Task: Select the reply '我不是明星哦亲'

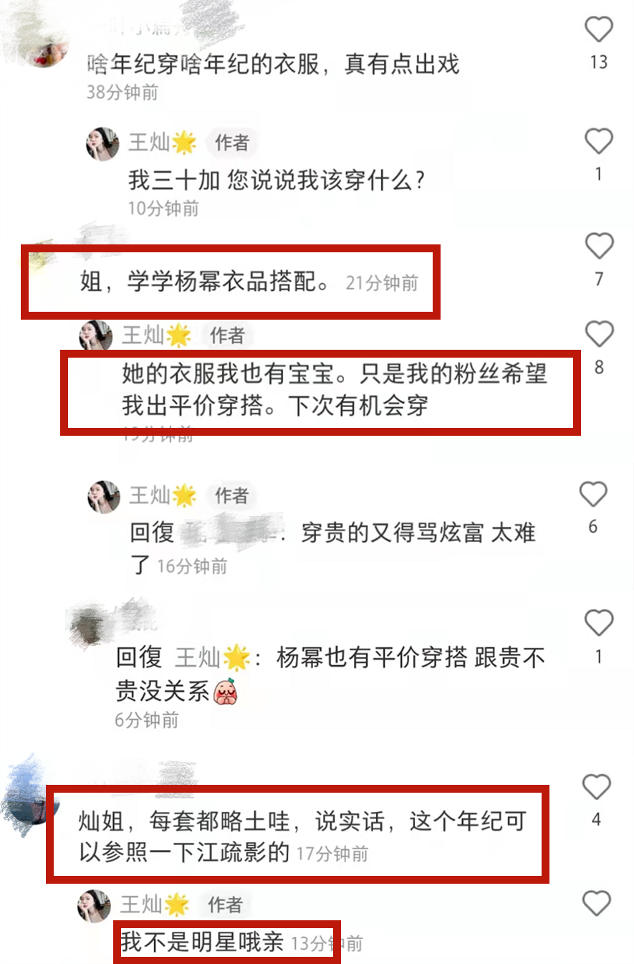Action: point(202,942)
